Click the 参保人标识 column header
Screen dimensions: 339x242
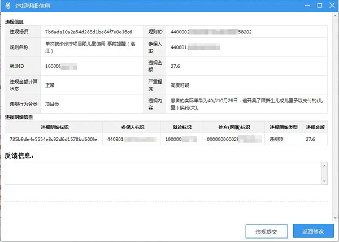click(x=131, y=127)
